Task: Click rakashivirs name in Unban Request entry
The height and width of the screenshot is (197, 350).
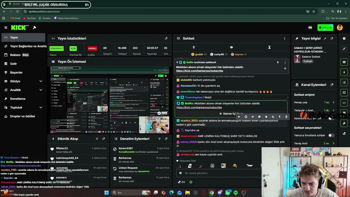Action: tap(144, 172)
